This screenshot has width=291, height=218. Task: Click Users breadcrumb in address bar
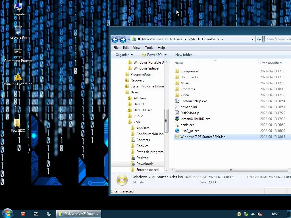point(178,39)
